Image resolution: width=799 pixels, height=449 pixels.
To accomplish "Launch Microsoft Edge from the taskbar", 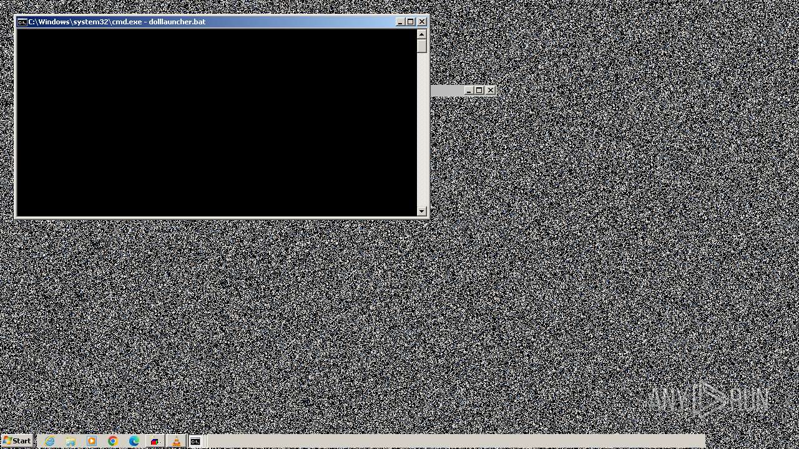I will tap(134, 441).
